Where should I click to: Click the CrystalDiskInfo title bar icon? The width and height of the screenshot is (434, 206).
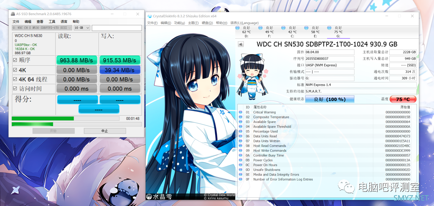[150, 16]
